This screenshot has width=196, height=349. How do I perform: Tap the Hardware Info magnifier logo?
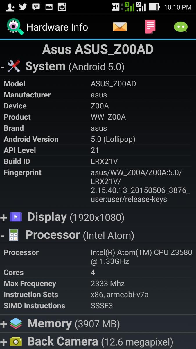click(x=15, y=27)
